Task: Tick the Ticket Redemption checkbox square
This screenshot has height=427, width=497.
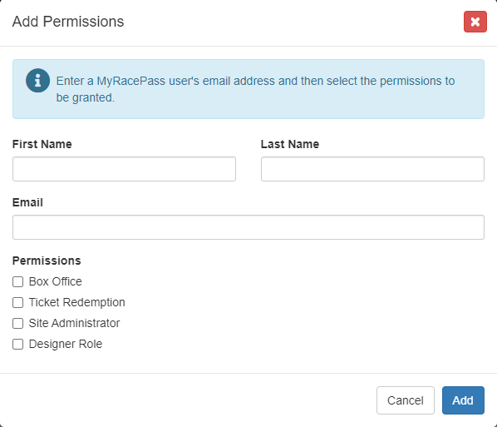Action: coord(17,302)
